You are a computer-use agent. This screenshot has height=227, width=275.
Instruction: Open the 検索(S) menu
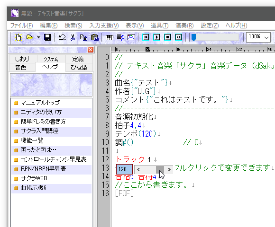coord(73,26)
